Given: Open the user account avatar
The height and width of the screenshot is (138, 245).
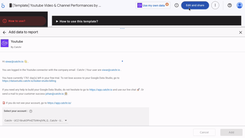Looking at the screenshot, I should coord(239,5).
